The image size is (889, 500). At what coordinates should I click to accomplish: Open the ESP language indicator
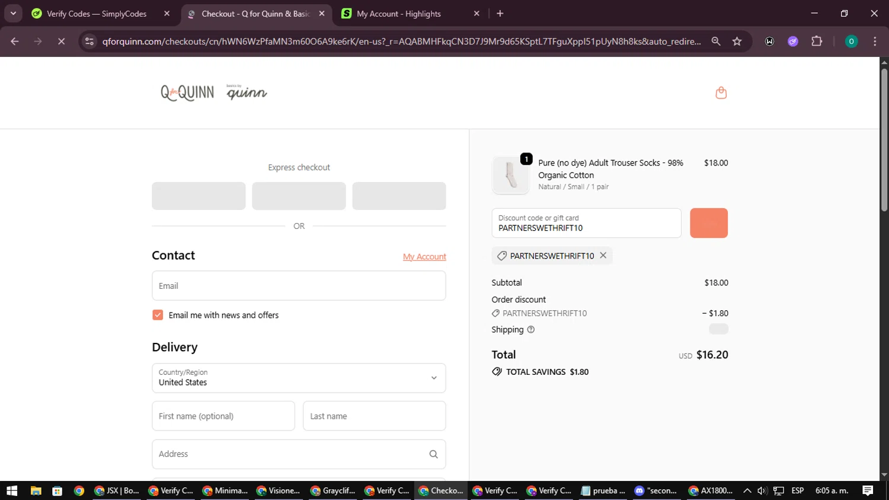798,491
